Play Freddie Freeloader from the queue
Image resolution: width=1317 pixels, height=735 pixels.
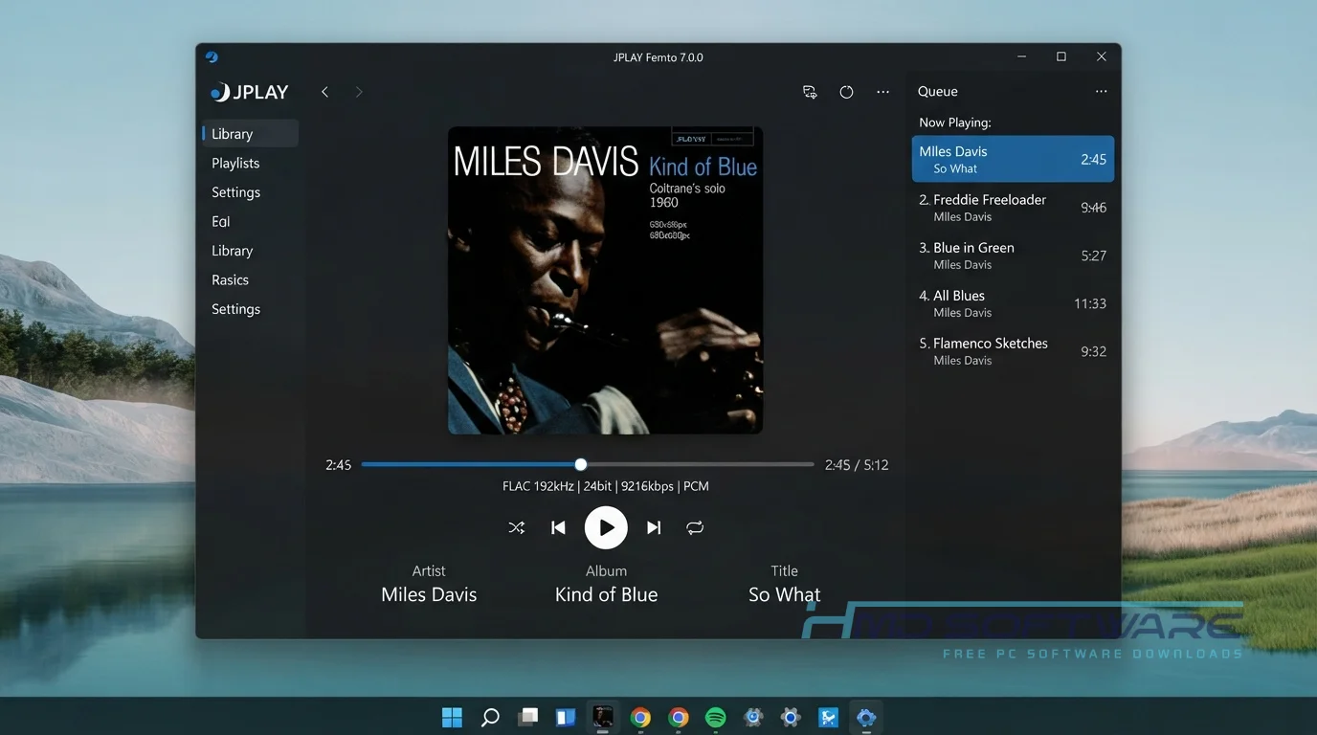coord(1013,208)
